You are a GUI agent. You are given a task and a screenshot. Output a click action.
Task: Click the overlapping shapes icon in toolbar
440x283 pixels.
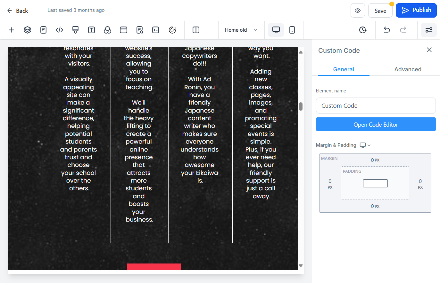(x=107, y=30)
